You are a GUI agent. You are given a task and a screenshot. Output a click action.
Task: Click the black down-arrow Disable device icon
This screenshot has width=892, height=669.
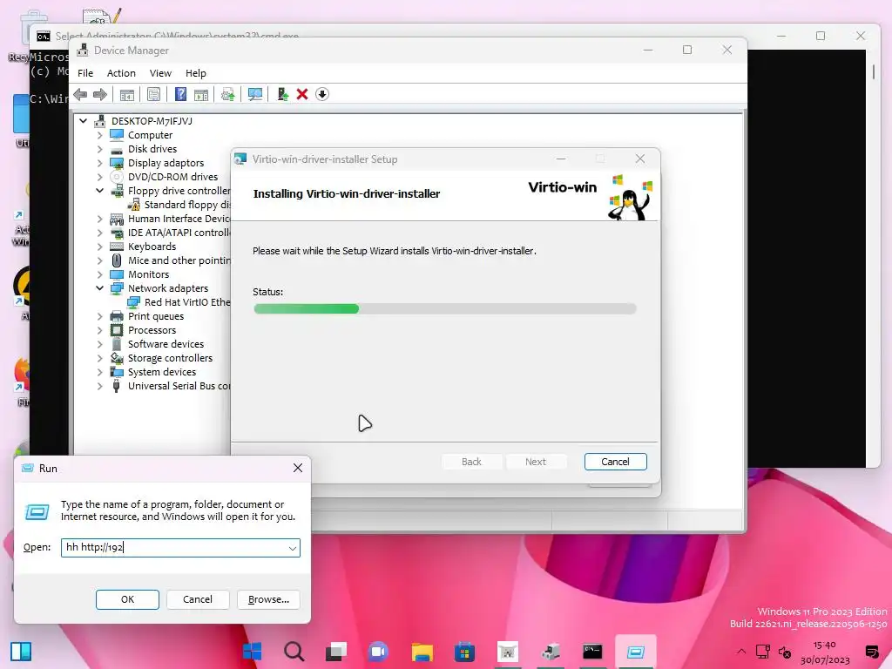[322, 94]
